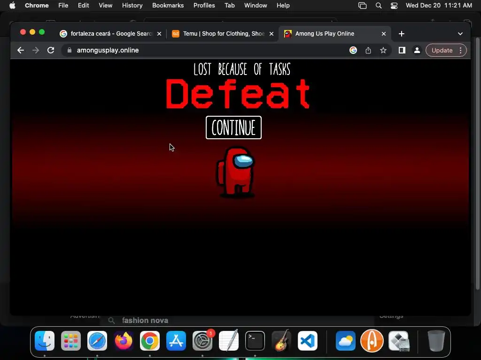Open the Help menu
Image resolution: width=481 pixels, height=360 pixels.
(x=283, y=6)
